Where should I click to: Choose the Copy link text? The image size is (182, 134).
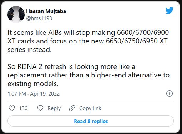click(90, 108)
